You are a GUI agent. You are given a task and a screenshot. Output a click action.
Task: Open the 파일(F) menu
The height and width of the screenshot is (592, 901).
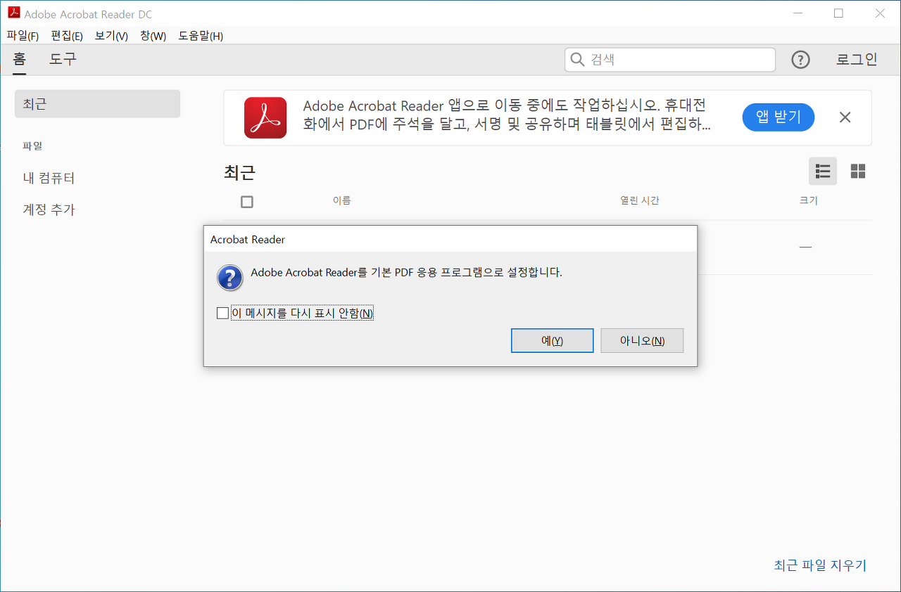(x=23, y=36)
